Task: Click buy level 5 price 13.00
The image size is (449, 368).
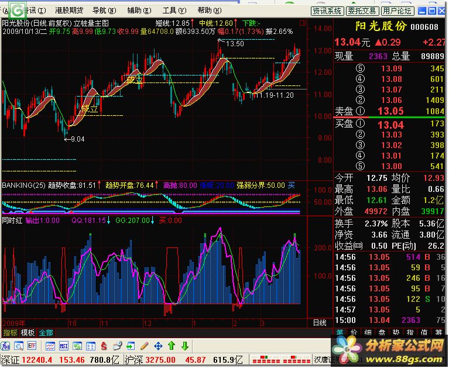Action: (x=392, y=166)
